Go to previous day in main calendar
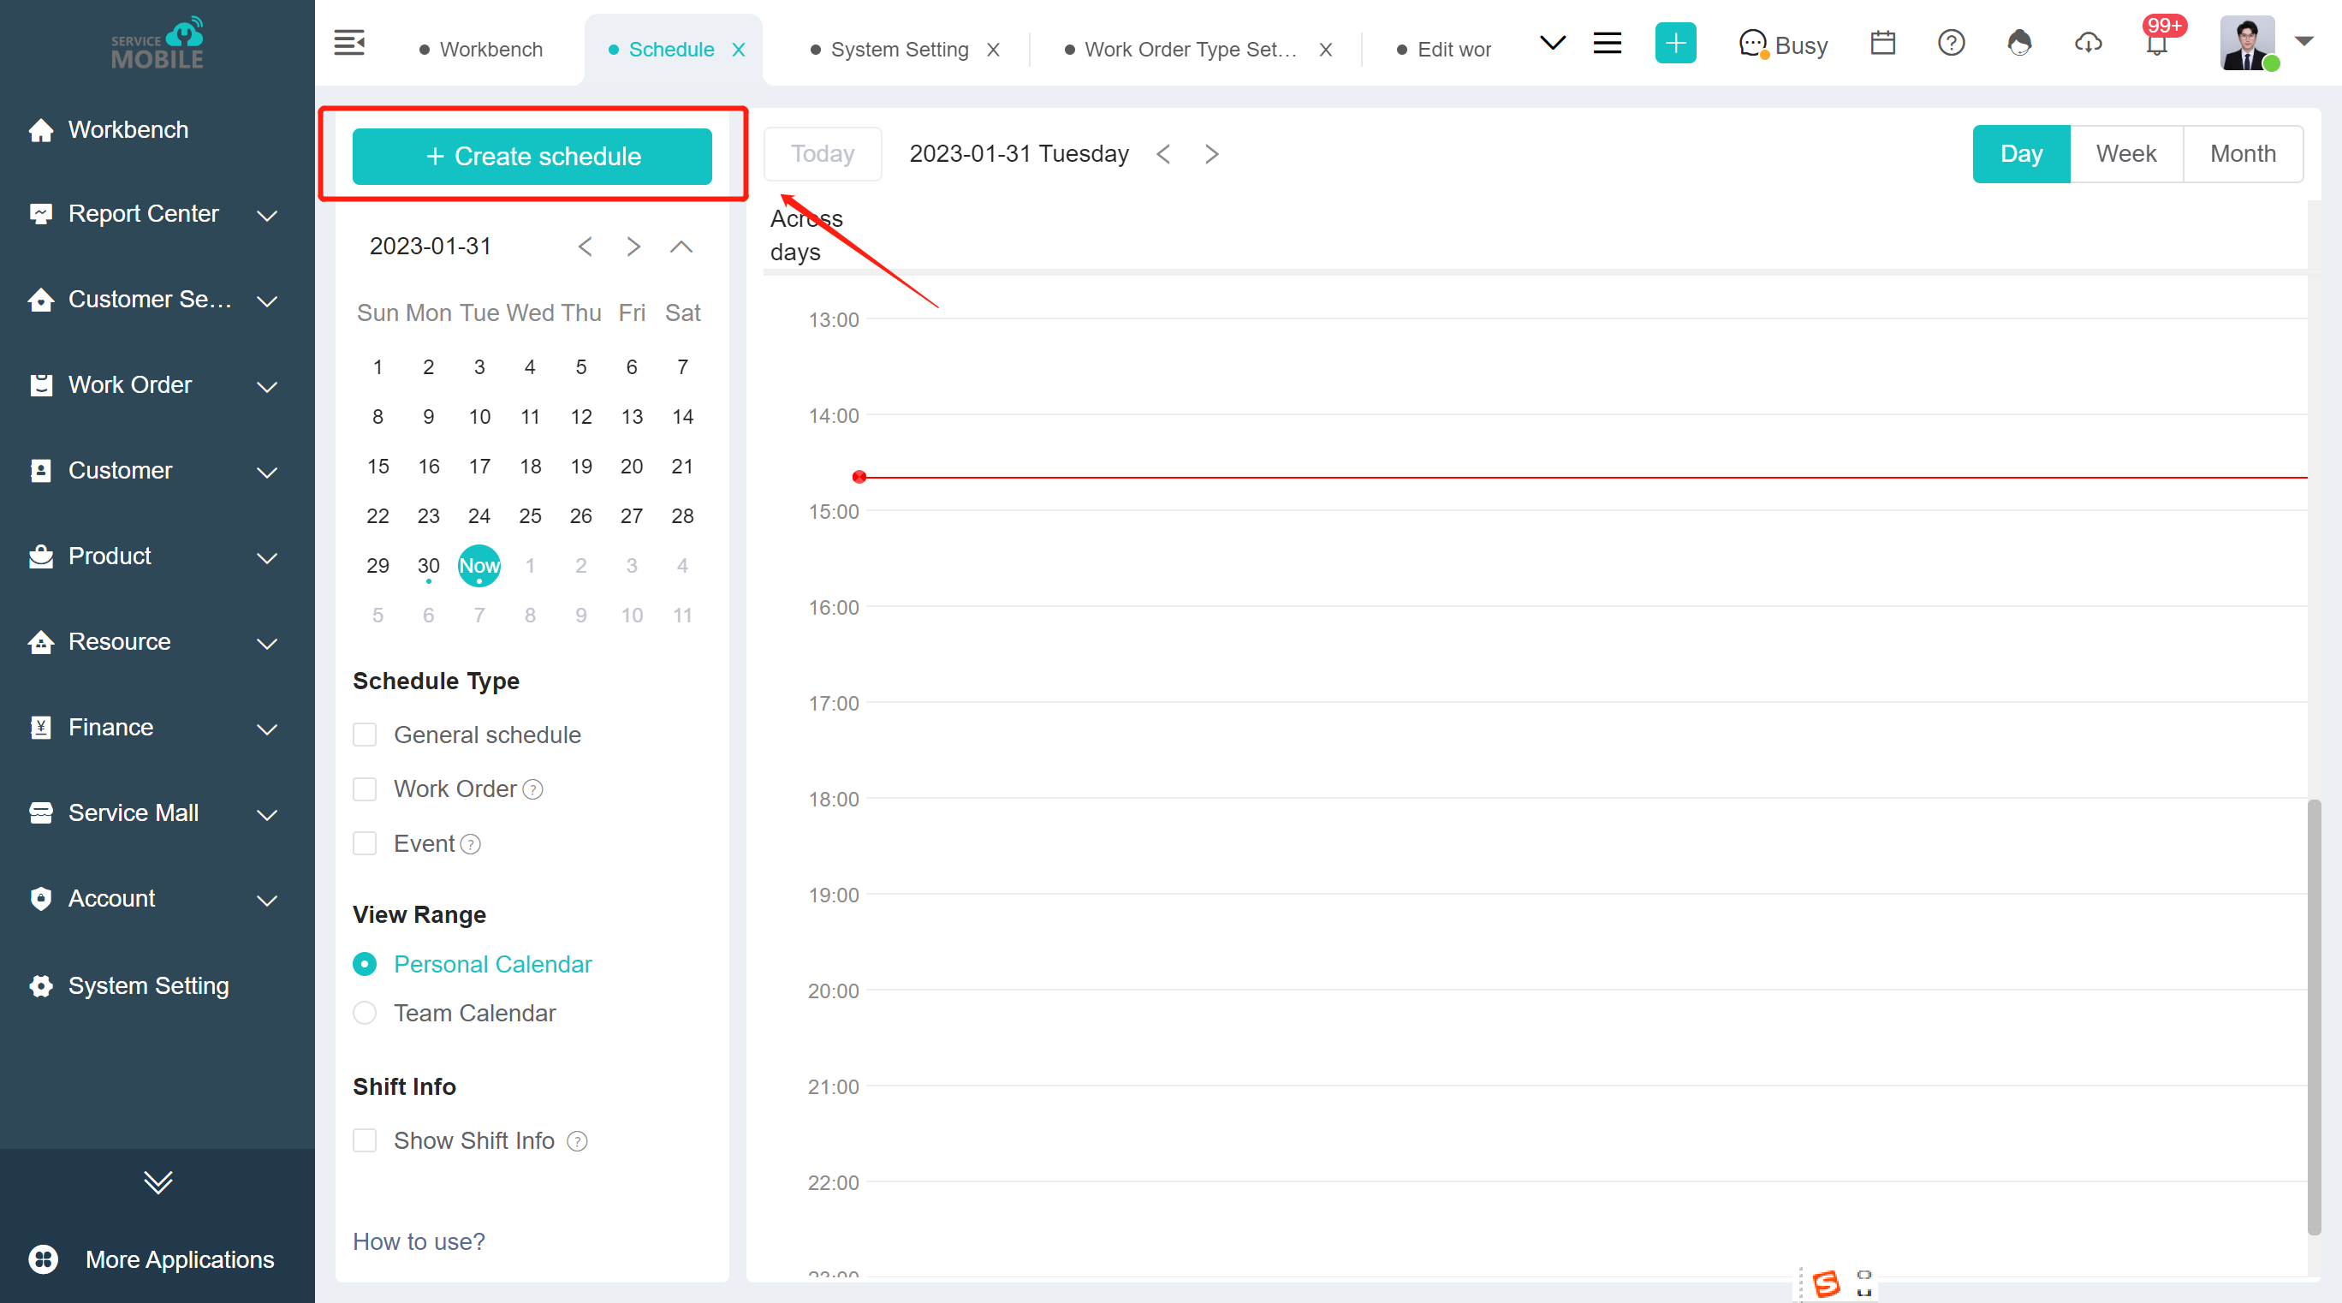 (1162, 155)
